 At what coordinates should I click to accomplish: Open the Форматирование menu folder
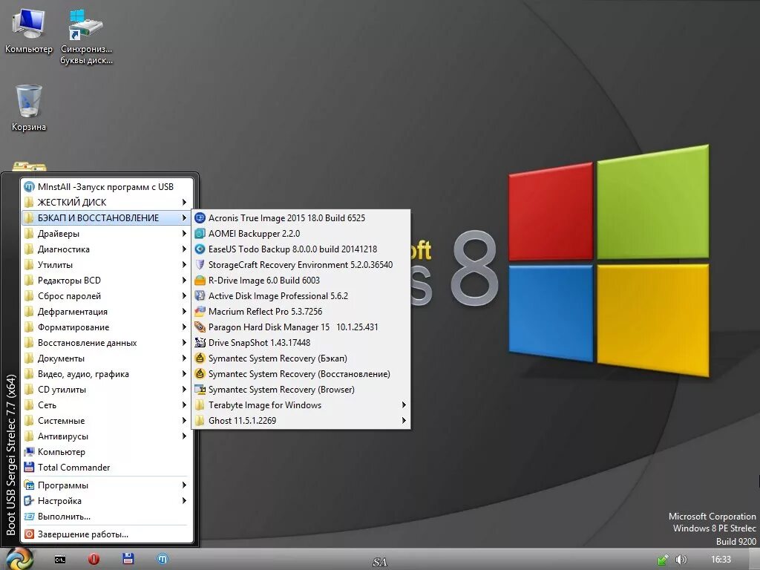click(x=106, y=327)
